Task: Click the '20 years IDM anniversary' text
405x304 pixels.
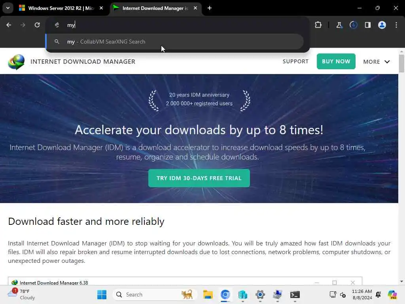Action: pyautogui.click(x=199, y=95)
